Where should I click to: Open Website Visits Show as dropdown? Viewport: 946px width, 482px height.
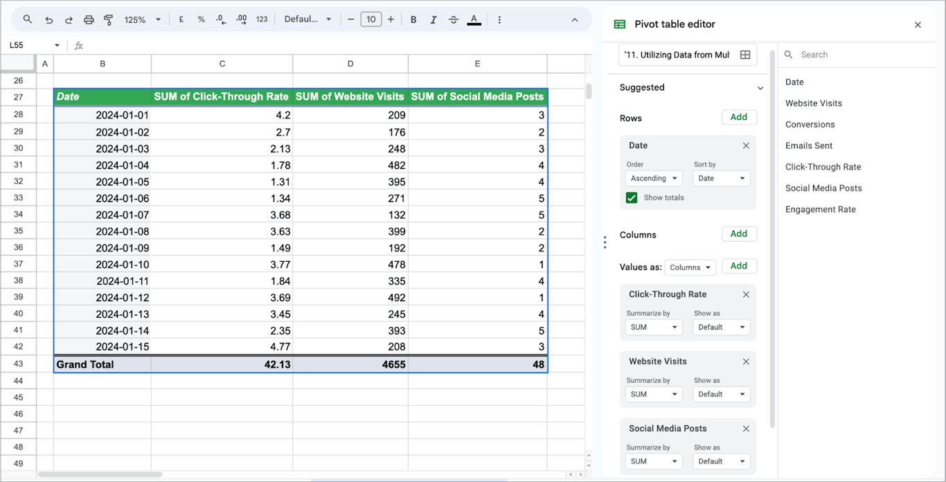pyautogui.click(x=721, y=394)
